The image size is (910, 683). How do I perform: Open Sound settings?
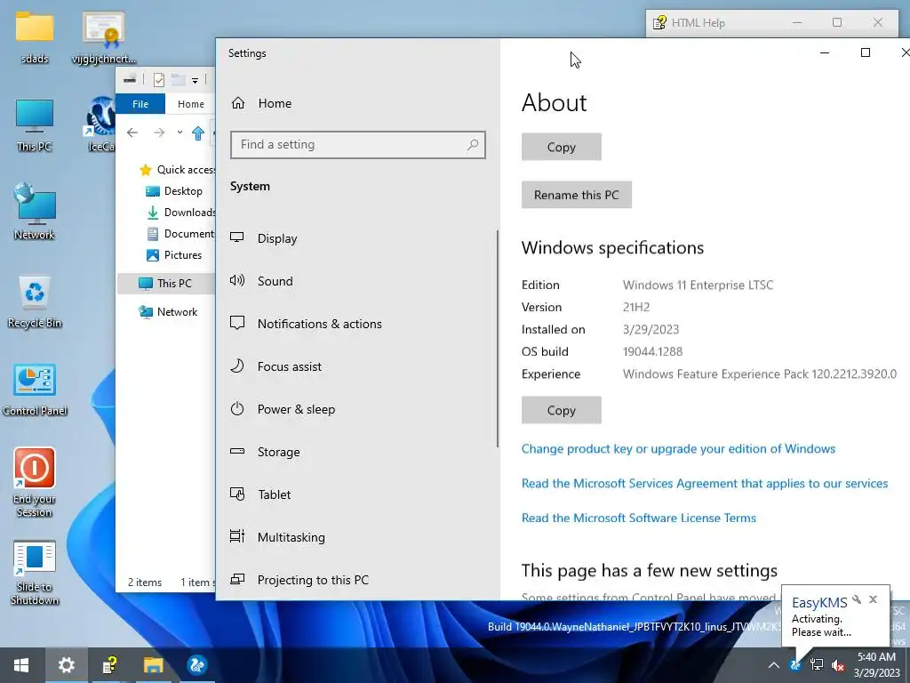[357, 281]
